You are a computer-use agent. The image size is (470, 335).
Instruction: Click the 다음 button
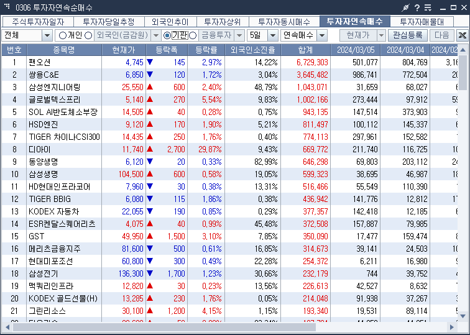point(442,35)
